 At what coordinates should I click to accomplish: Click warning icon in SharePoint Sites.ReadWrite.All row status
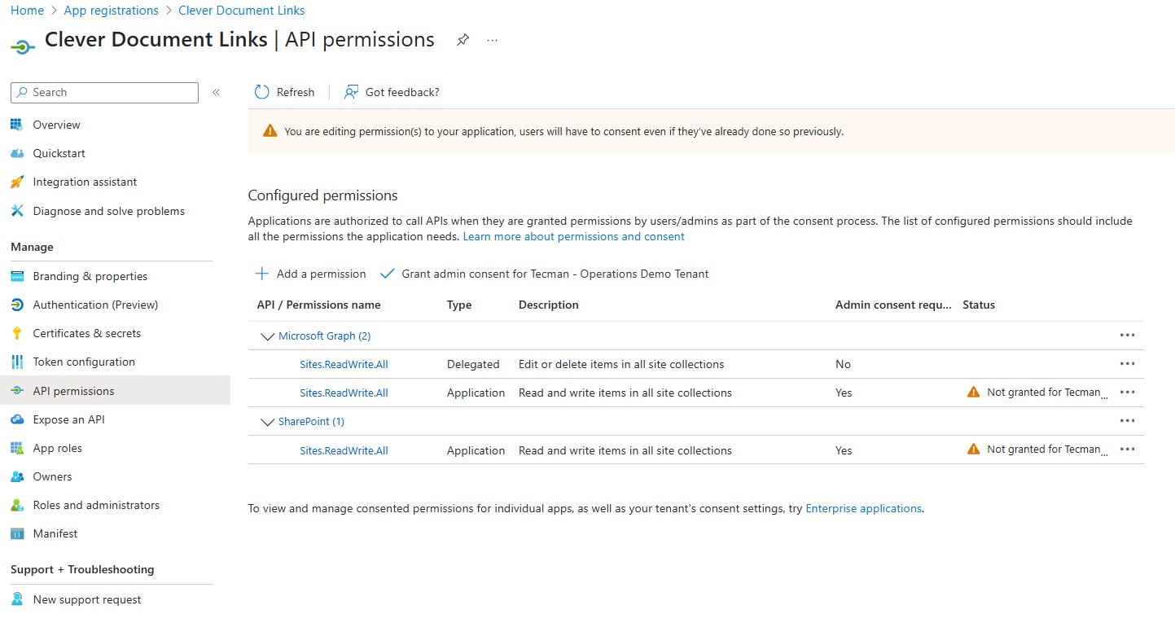(x=973, y=449)
